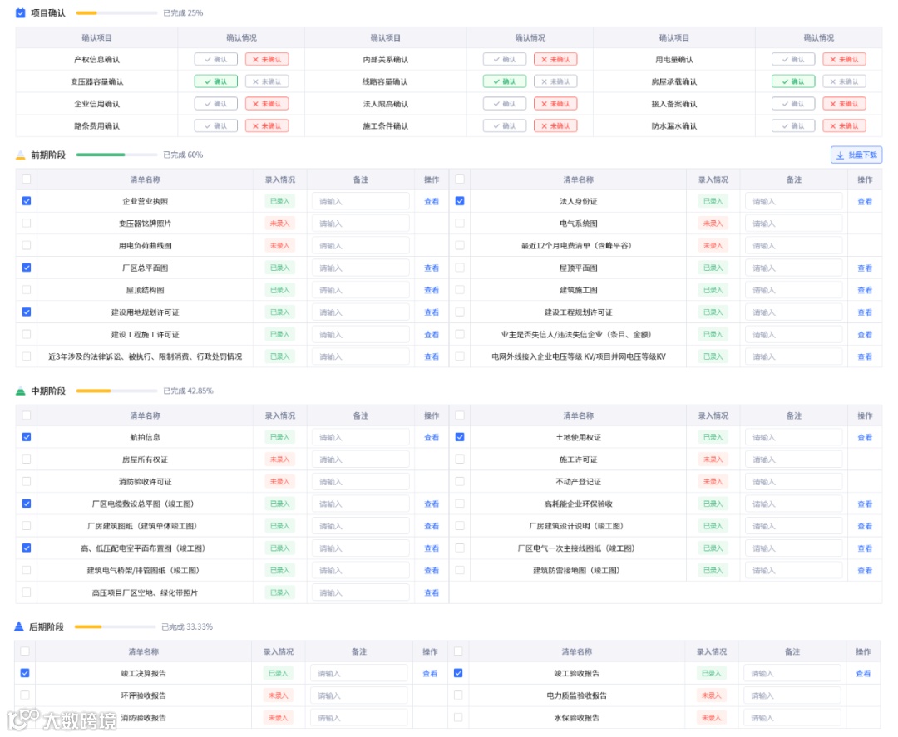Click 备注 input for 企业营业执照
898x737 pixels.
361,201
